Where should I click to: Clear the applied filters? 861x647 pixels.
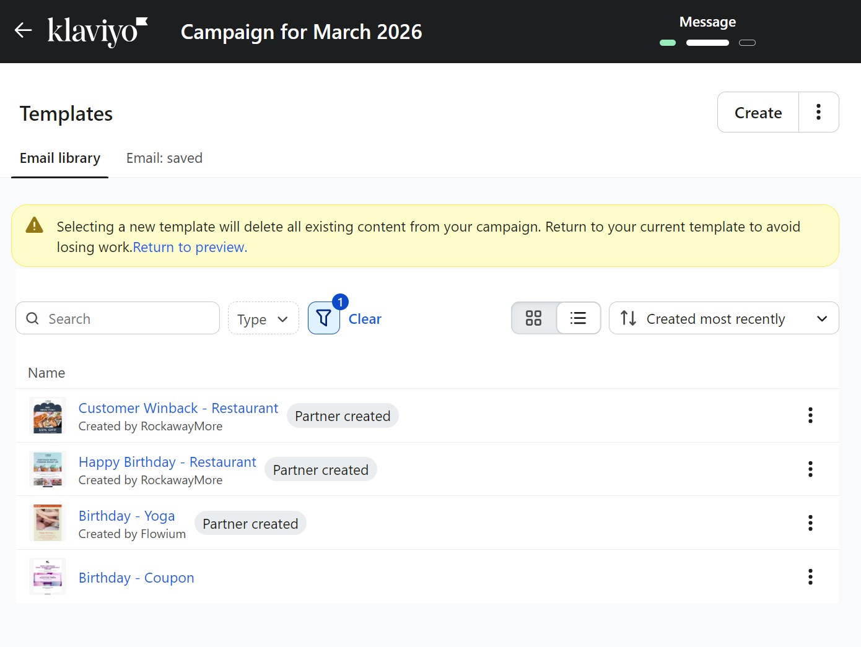[365, 319]
